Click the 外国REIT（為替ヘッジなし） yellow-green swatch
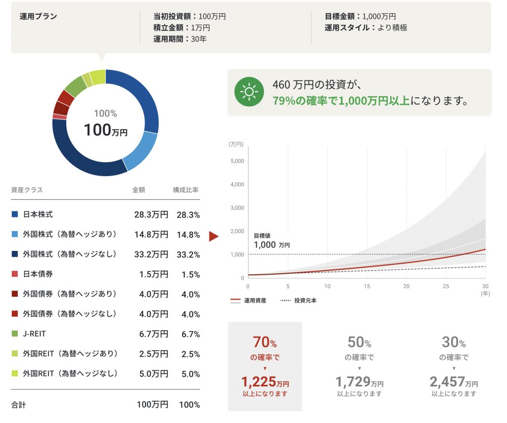This screenshot has width=507, height=423. coord(14,373)
